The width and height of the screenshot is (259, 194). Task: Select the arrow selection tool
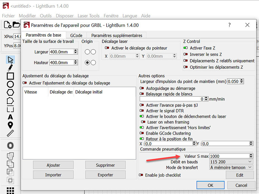pyautogui.click(x=10, y=60)
